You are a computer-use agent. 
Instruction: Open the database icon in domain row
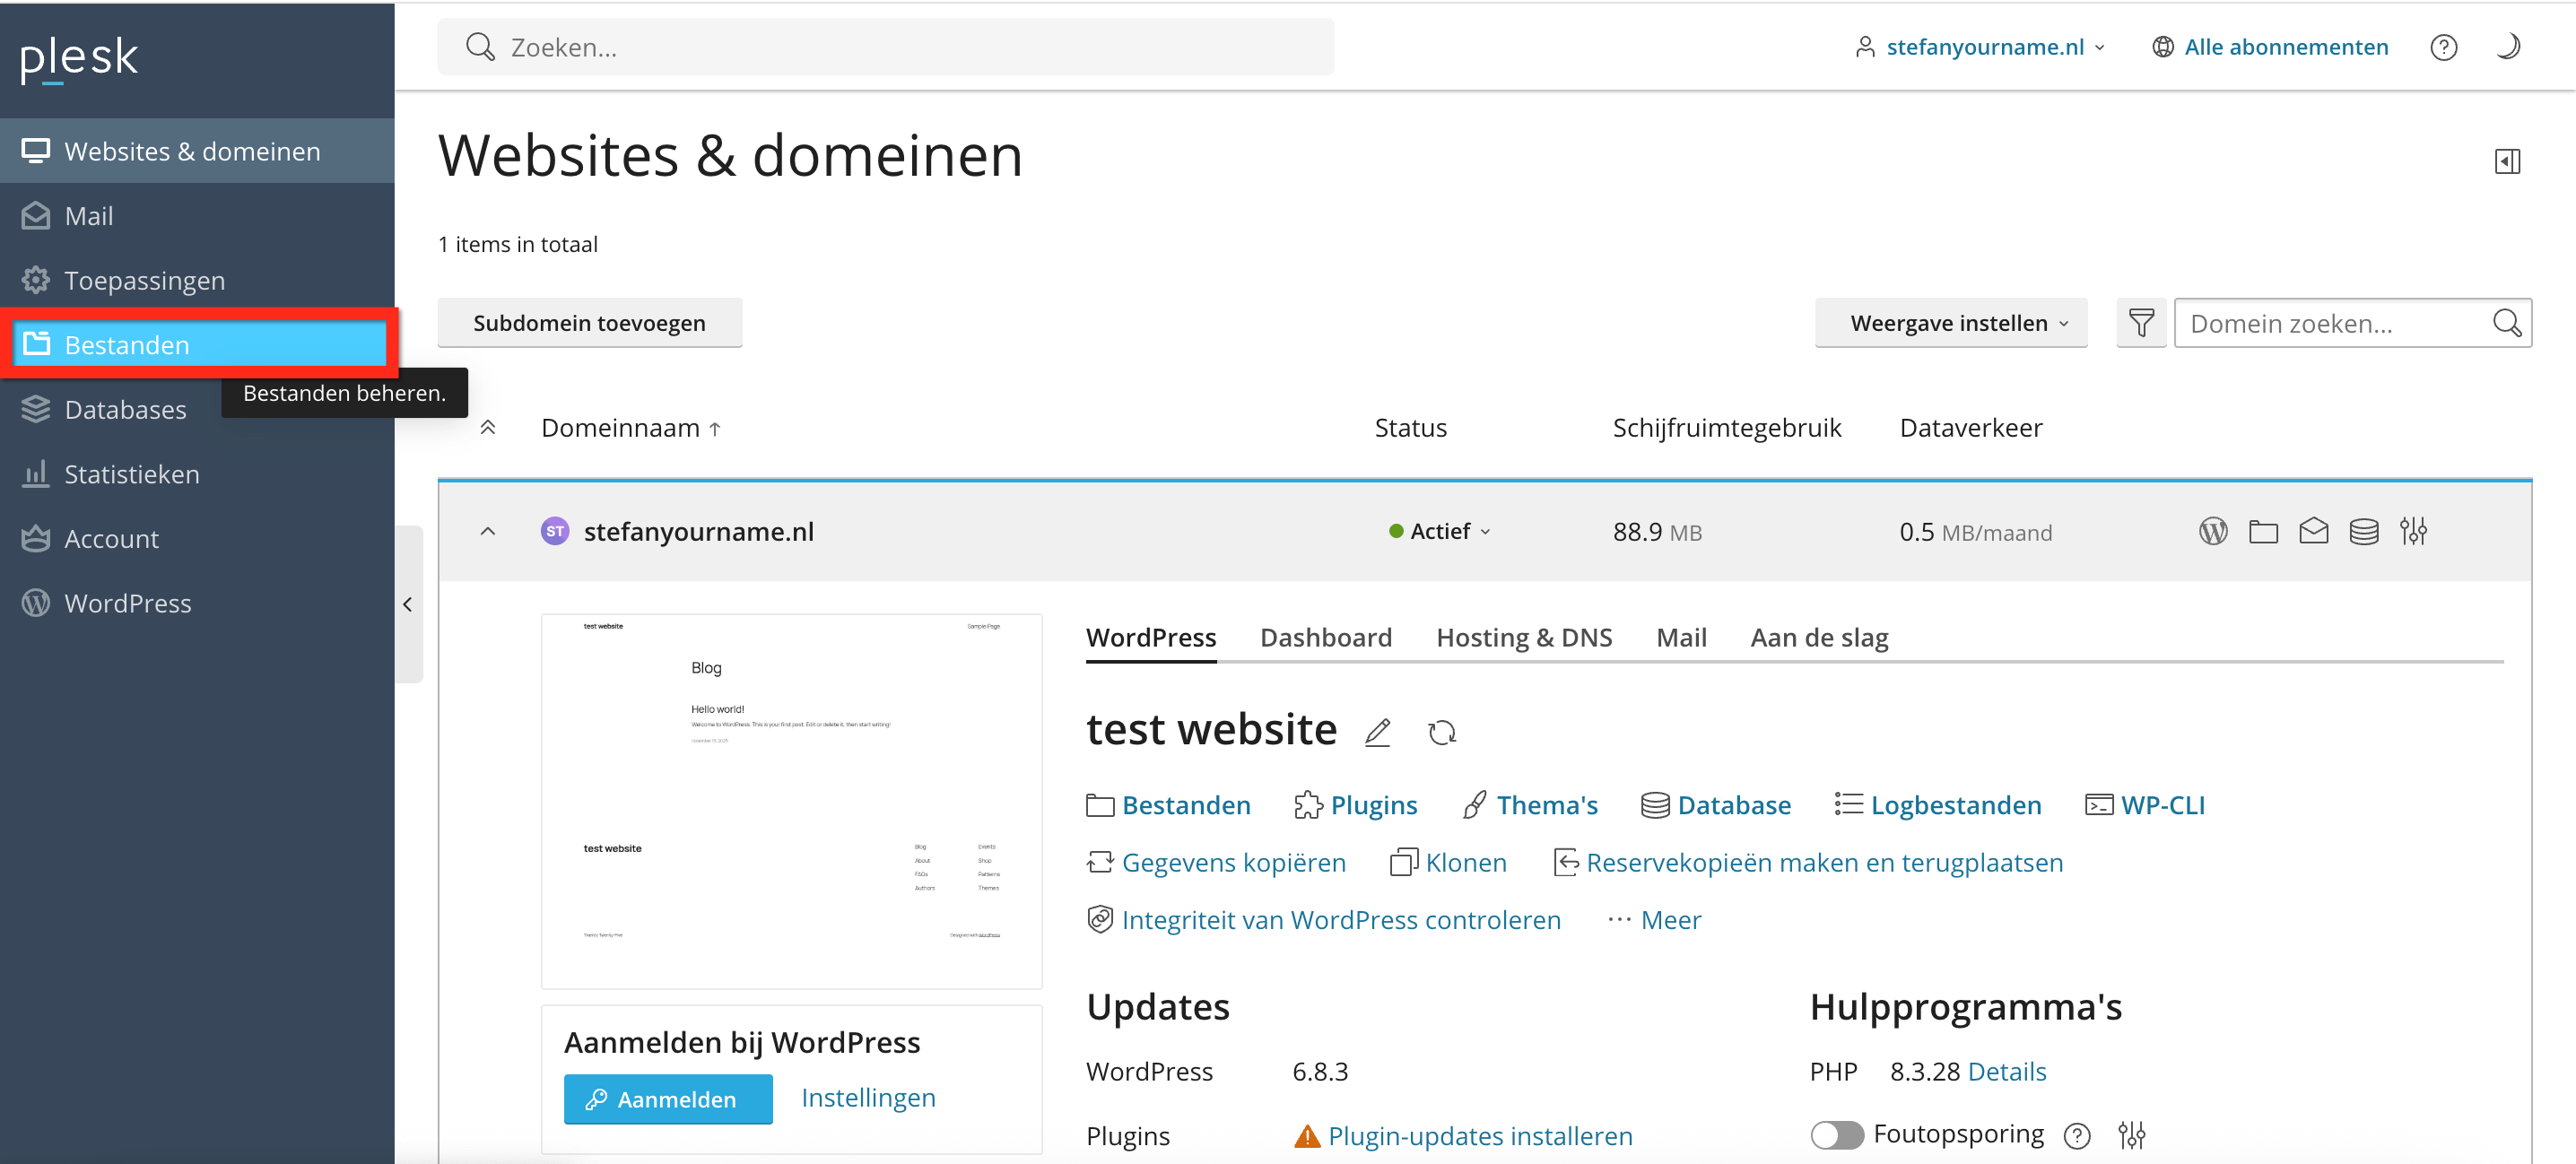pos(2363,531)
